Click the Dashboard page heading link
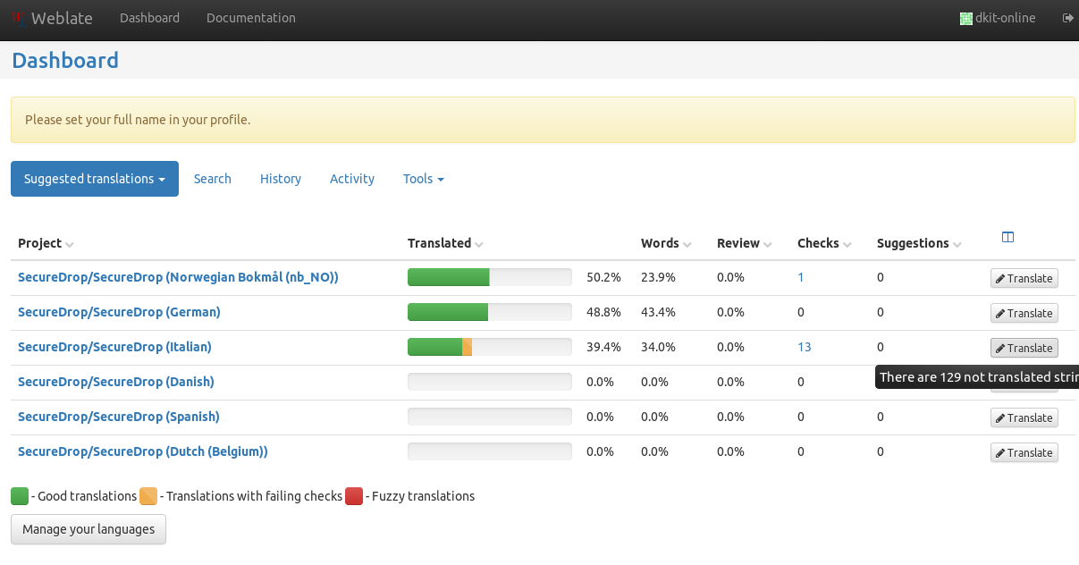Screen dimensions: 1079x565 [x=65, y=61]
